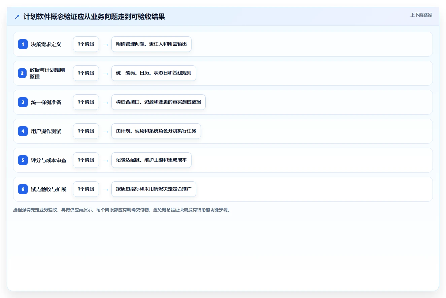Viewport: 446px width, 298px height.
Task: Click the arrow in the 用户操作测试 row
Action: pos(105,131)
